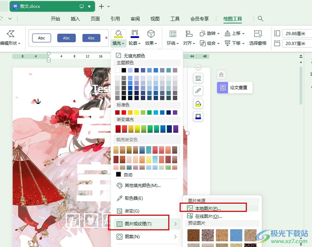312x247 pixels.
Task: Expand the Wrap (环绕) dropdown
Action: click(x=178, y=43)
